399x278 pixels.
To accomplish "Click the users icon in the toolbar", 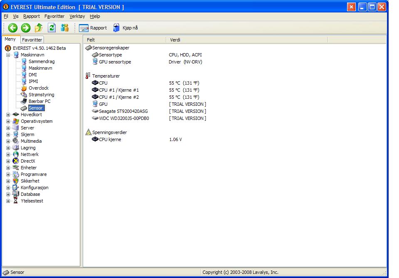I will pos(65,27).
